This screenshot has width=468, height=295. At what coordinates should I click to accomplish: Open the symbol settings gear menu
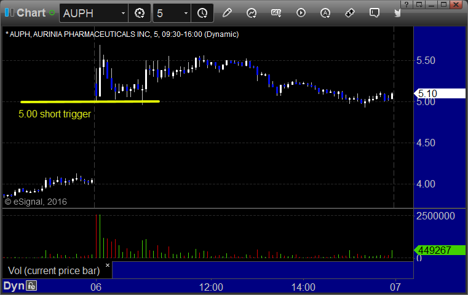[140, 13]
